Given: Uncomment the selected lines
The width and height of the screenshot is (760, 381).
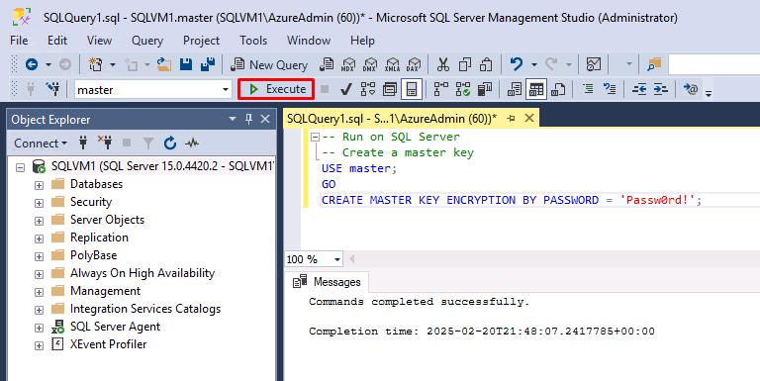Looking at the screenshot, I should point(610,89).
